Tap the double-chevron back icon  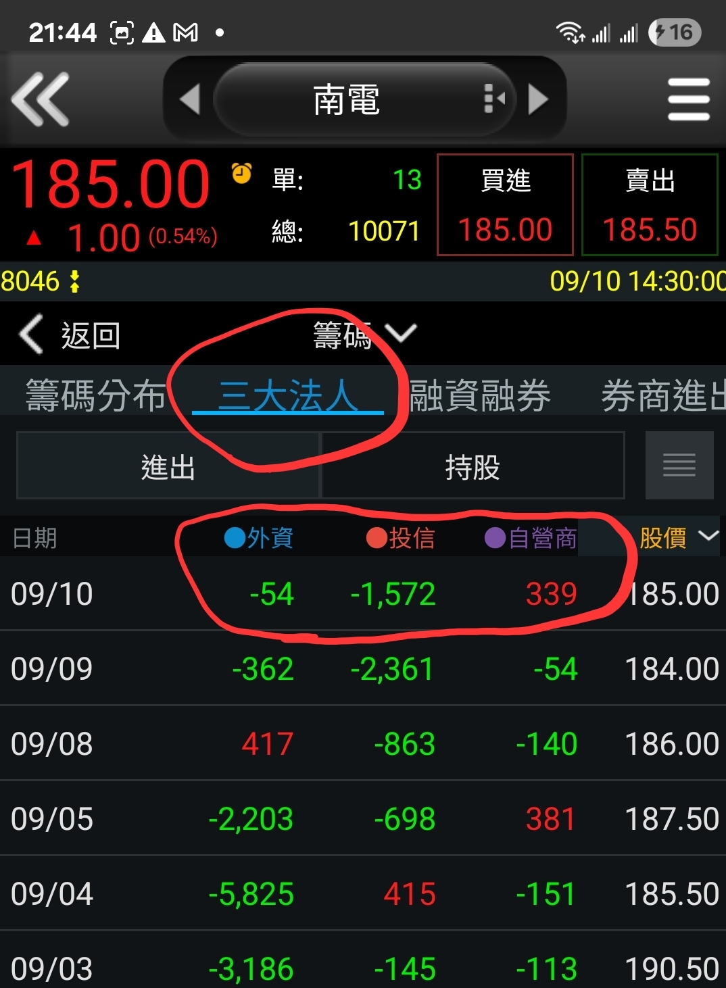pyautogui.click(x=40, y=99)
